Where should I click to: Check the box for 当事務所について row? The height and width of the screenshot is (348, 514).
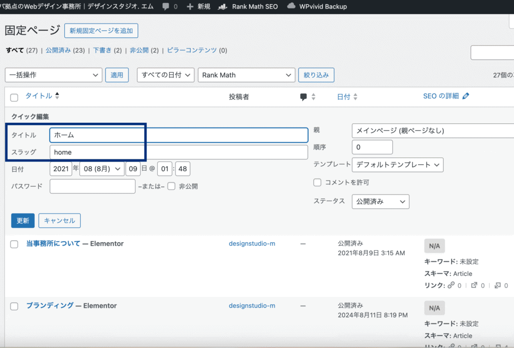[x=15, y=244]
